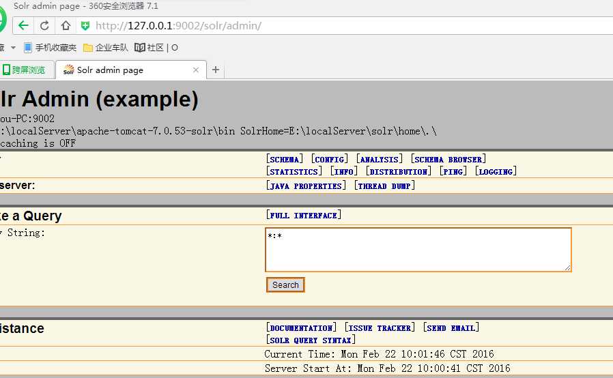Reload the page with refresh icon
This screenshot has width=613, height=378.
(x=44, y=26)
